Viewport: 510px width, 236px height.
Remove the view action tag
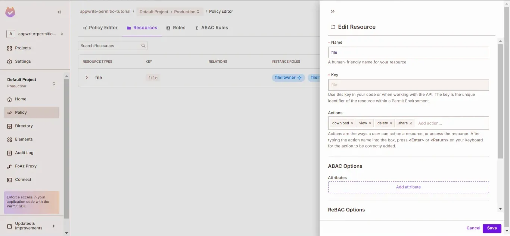click(370, 123)
